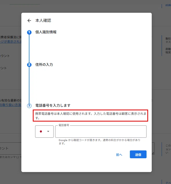Open the の取り扱い方法 link in background page
The width and height of the screenshot is (171, 184).
tap(11, 105)
